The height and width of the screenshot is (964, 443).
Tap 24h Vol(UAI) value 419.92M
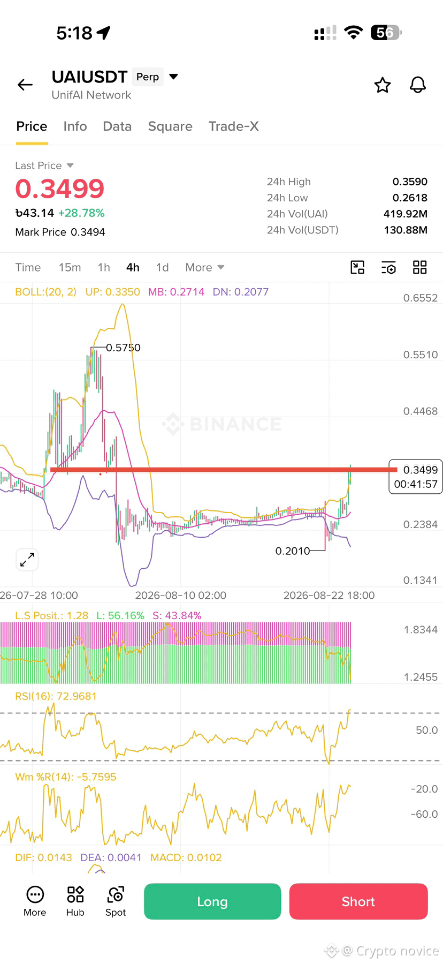pyautogui.click(x=406, y=214)
